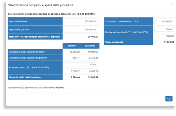Click the dialog title Determinazione compensi e spese
Image resolution: width=176 pixels, height=116 pixels.
(x=40, y=5)
